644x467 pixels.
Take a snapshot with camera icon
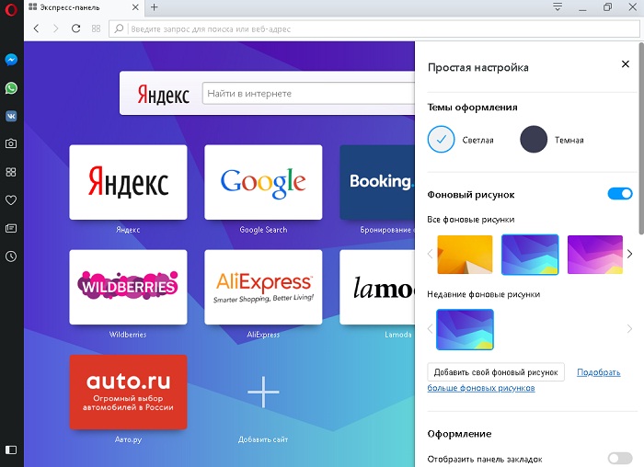[11, 143]
